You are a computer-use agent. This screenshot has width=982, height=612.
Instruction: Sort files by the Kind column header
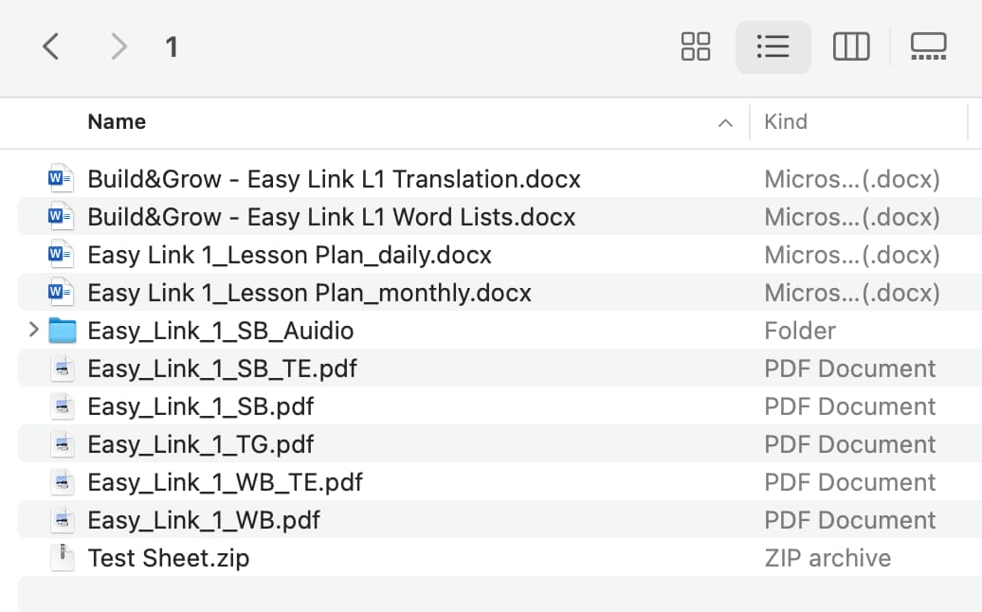pyautogui.click(x=786, y=122)
